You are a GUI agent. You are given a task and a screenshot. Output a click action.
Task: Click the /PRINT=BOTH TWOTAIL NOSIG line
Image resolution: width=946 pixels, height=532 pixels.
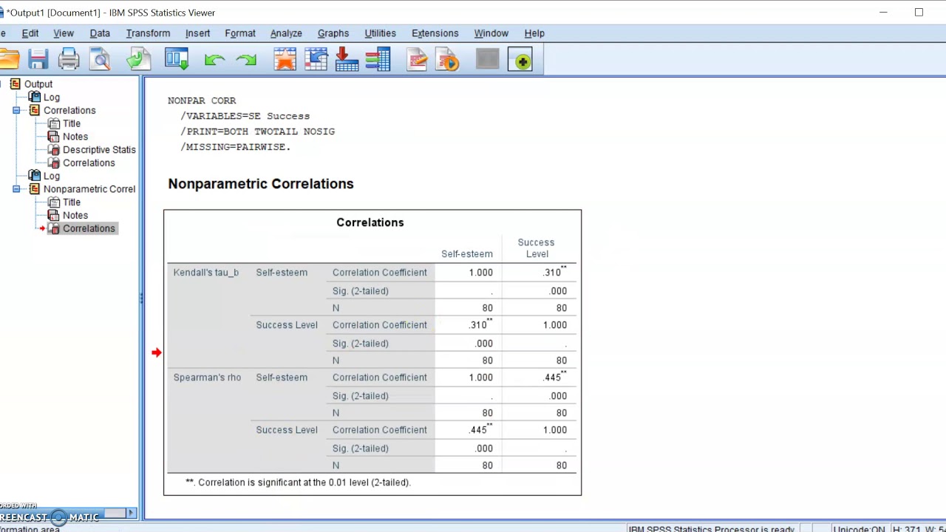(257, 132)
